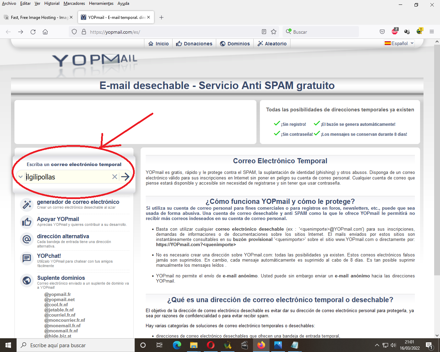The width and height of the screenshot is (440, 352).
Task: Open the shield tracking protection icon
Action: [74, 32]
